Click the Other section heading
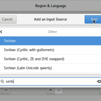Image resolution: width=101 pixels, height=101 pixels. pyautogui.click(x=53, y=32)
